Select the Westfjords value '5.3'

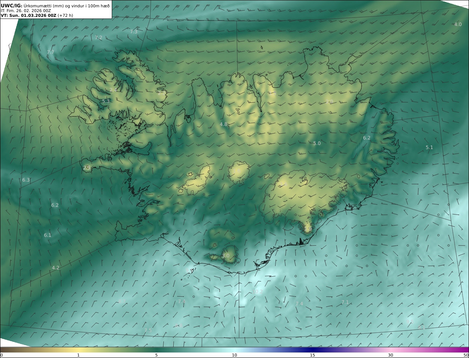pyautogui.click(x=106, y=101)
